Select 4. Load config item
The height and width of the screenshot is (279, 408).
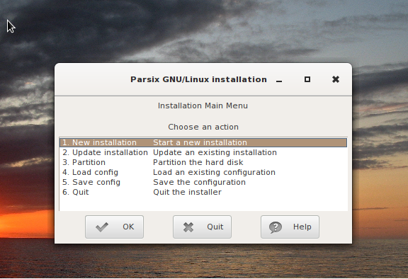[x=203, y=172]
